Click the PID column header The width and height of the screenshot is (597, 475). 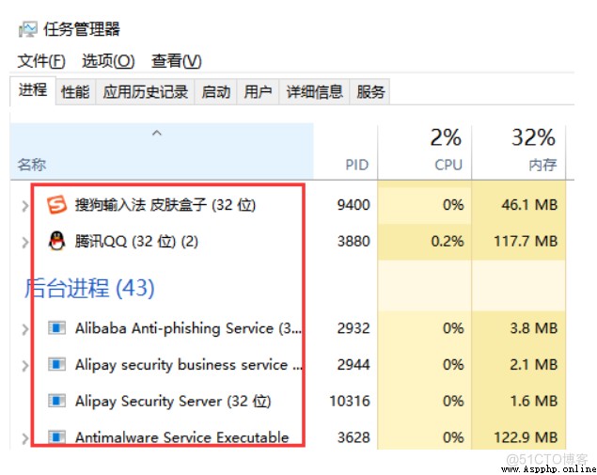tap(345, 151)
